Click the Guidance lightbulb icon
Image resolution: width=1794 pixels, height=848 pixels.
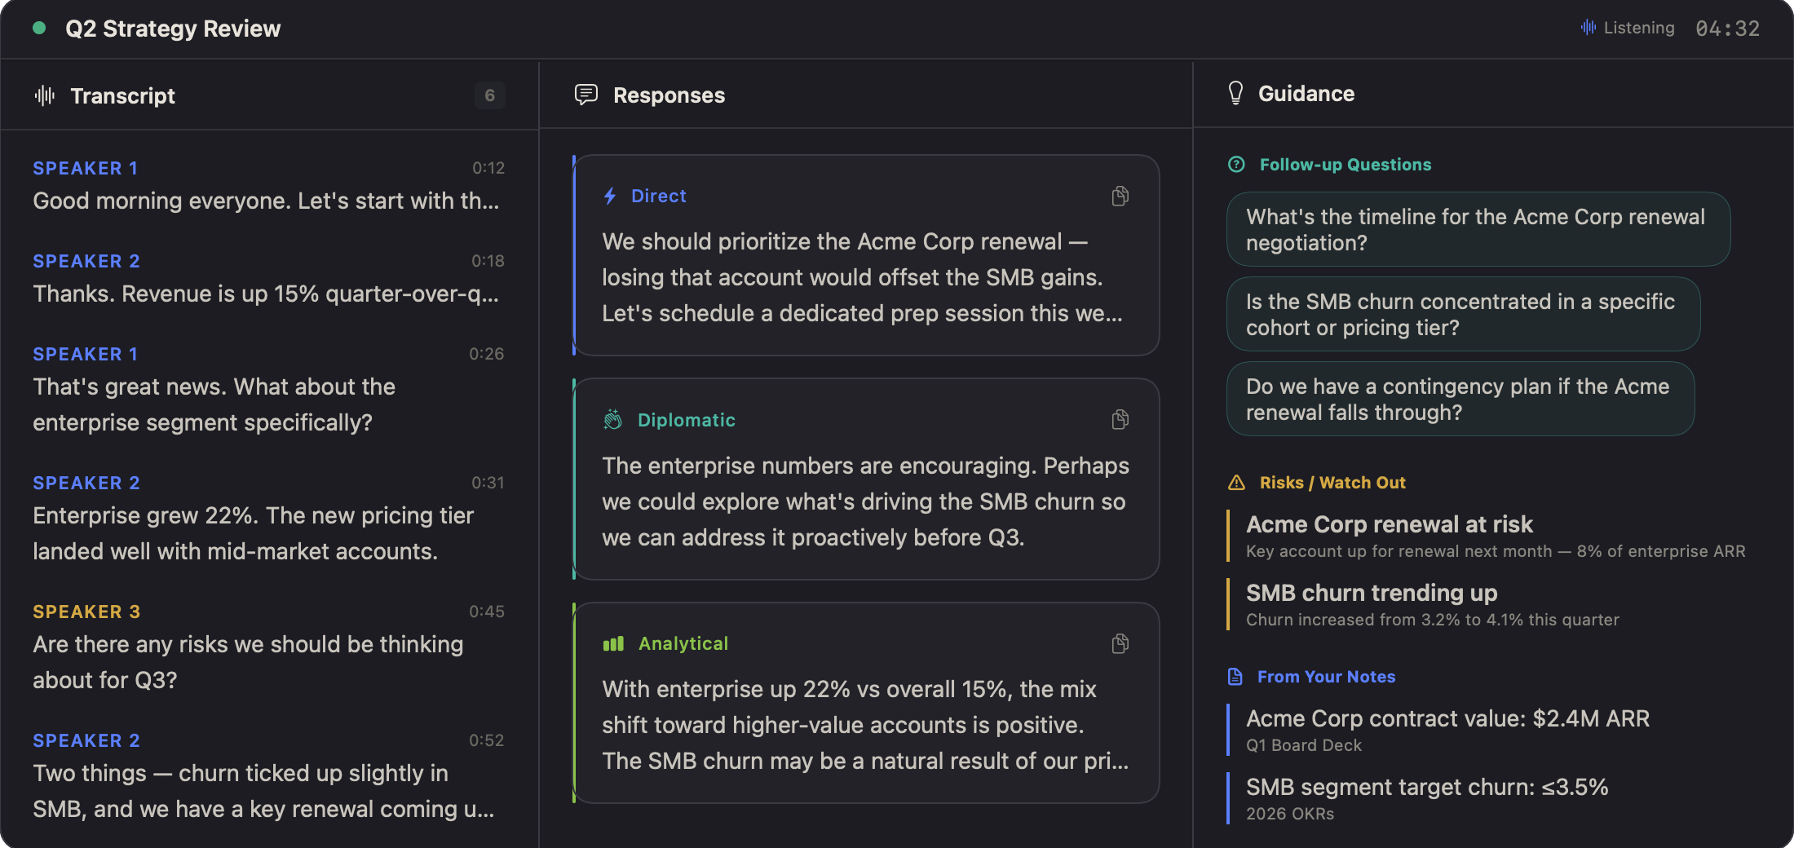pyautogui.click(x=1235, y=93)
